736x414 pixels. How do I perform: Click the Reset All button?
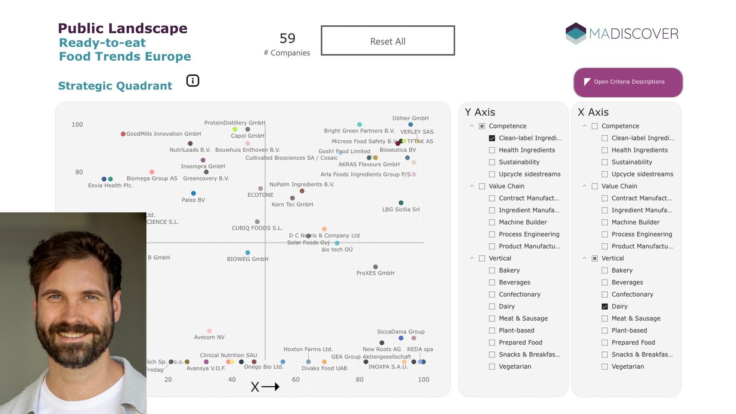(388, 41)
